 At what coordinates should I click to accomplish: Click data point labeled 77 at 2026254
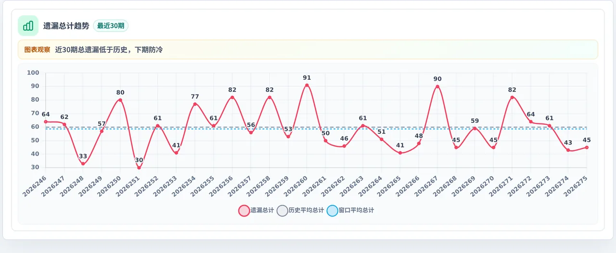coord(195,104)
